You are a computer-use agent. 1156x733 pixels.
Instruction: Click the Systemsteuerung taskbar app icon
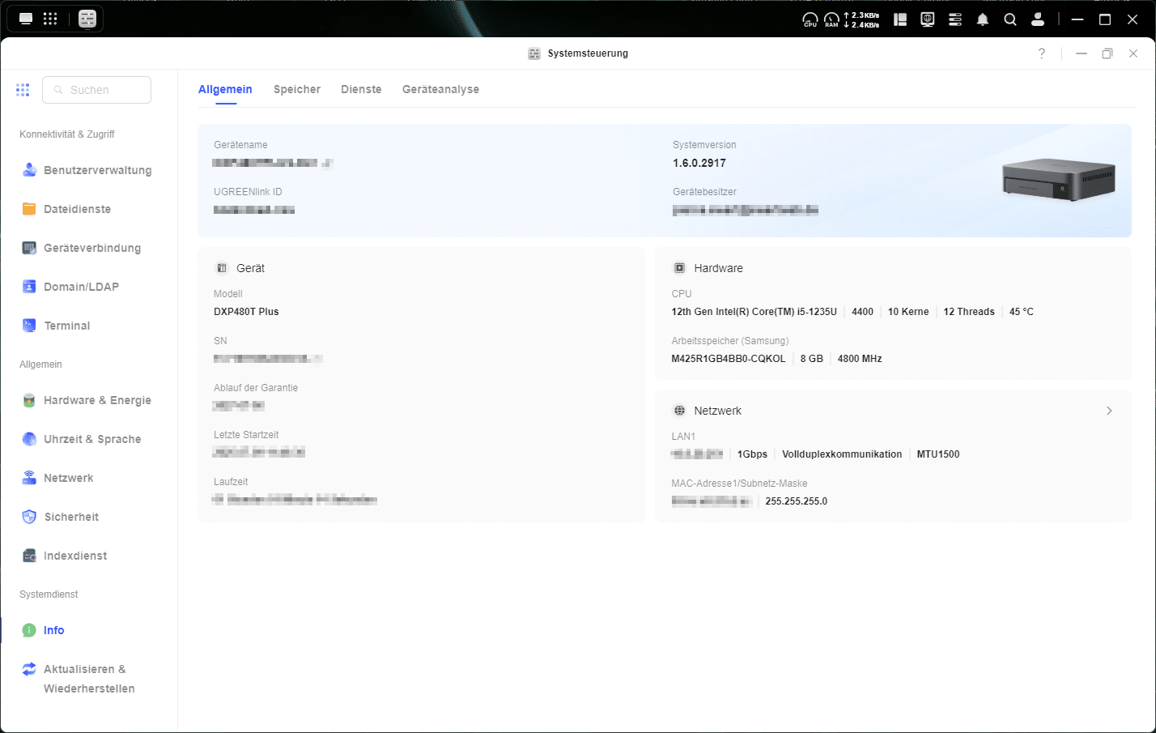tap(87, 19)
